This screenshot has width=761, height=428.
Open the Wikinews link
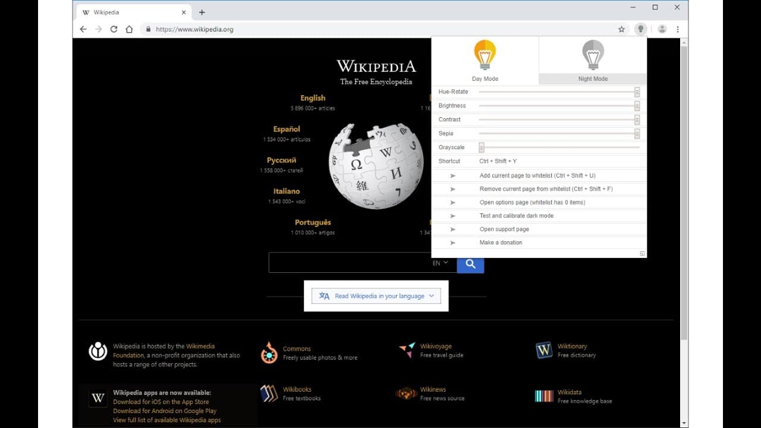click(x=433, y=389)
